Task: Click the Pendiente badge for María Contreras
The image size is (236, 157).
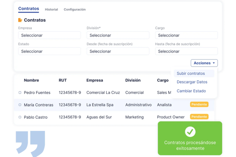Action: click(x=199, y=104)
